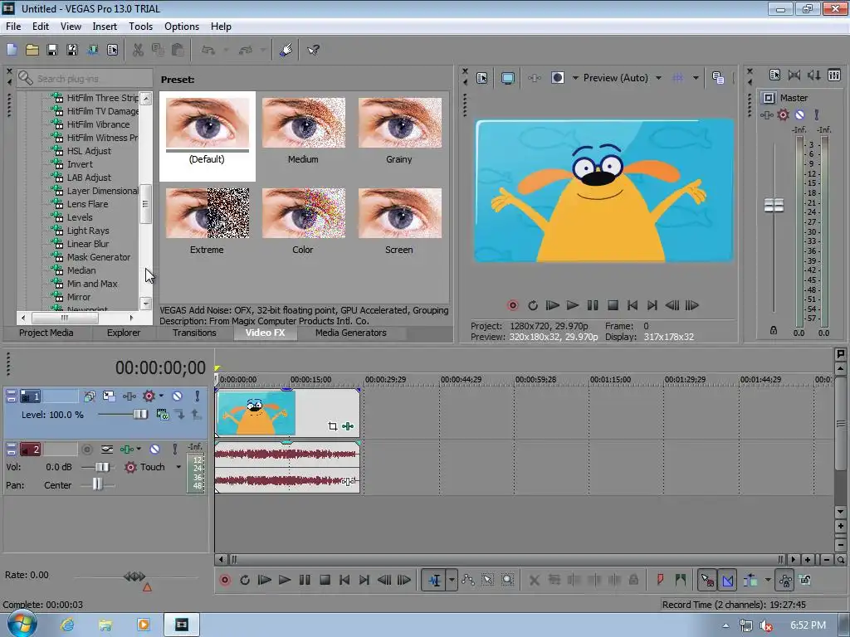850x637 pixels.
Task: Open track 1 automation settings dropdown arrow
Action: tap(161, 396)
